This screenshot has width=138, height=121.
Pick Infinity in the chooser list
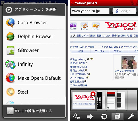[x=34, y=64]
